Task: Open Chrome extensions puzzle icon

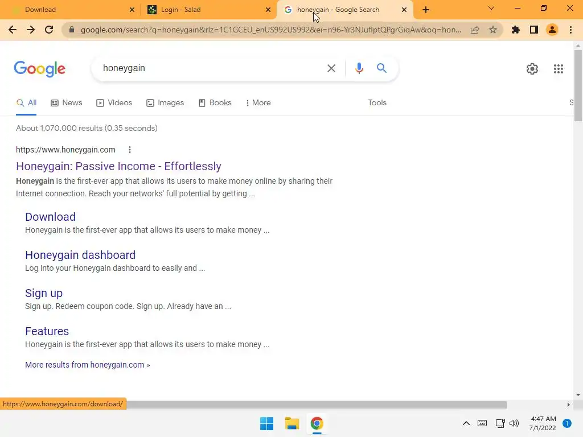Action: click(516, 30)
